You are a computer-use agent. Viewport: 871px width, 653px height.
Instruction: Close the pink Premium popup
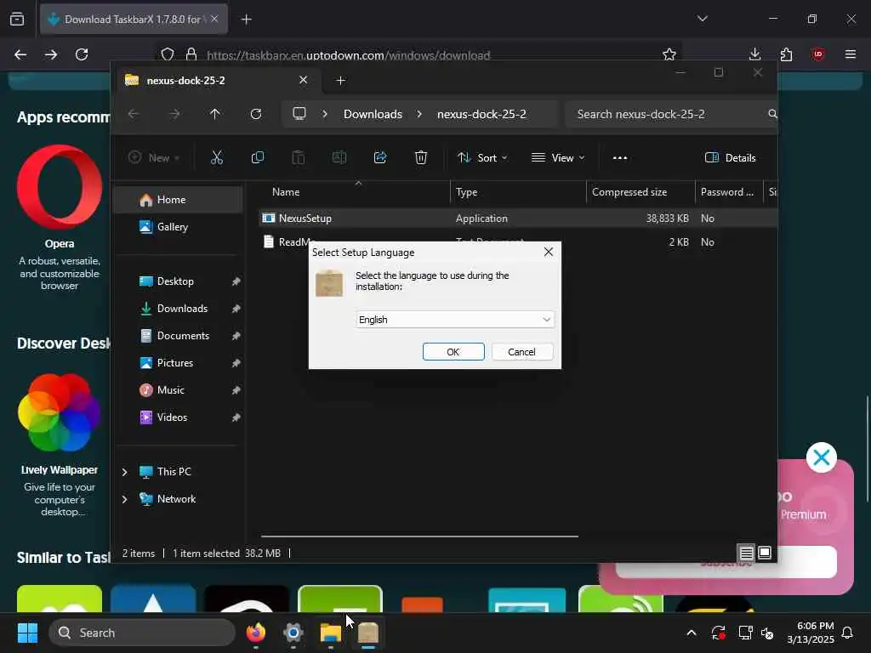[x=822, y=457]
